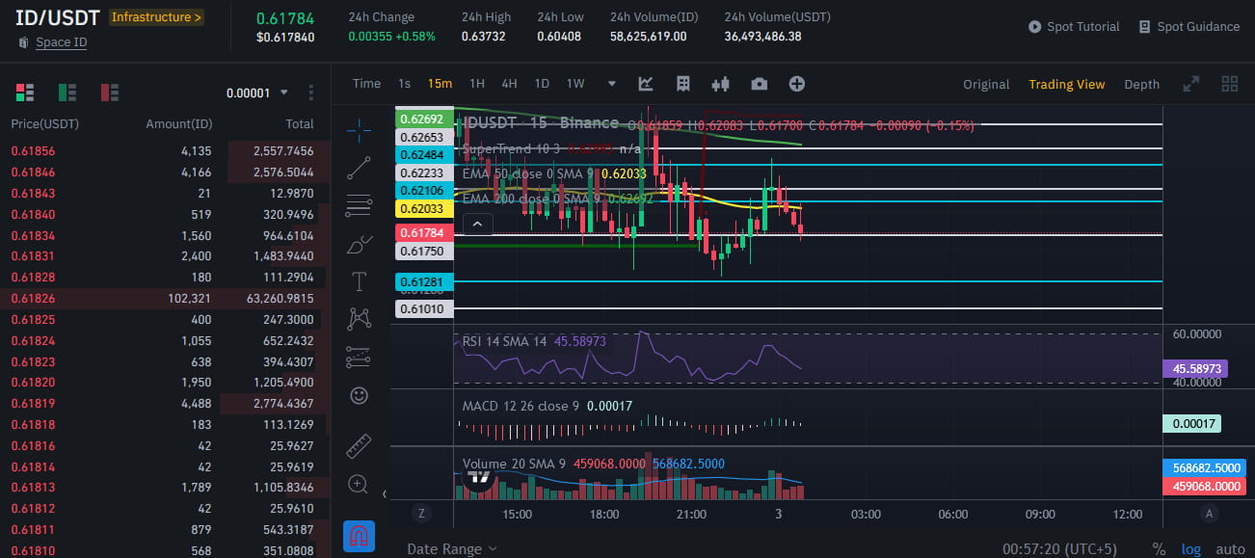Screen dimensions: 1255x558
Task: Open the emoji annotation tool
Action: coord(358,395)
